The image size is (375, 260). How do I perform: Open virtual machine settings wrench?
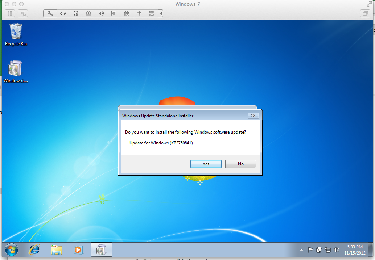click(50, 13)
